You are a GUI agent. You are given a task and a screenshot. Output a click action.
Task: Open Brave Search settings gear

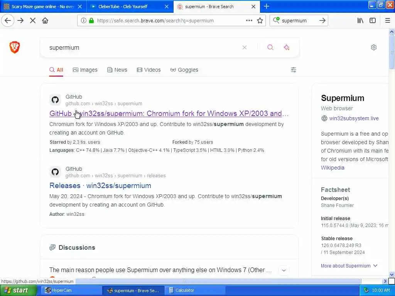pos(373,47)
